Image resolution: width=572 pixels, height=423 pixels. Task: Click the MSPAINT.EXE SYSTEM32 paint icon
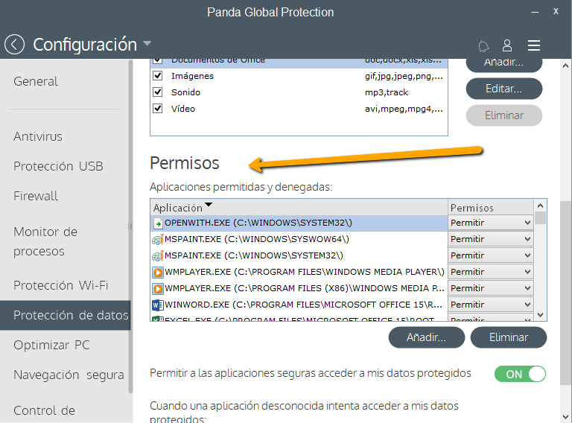(x=158, y=256)
